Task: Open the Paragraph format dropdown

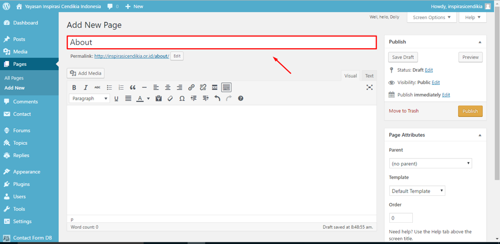Action: pos(89,99)
